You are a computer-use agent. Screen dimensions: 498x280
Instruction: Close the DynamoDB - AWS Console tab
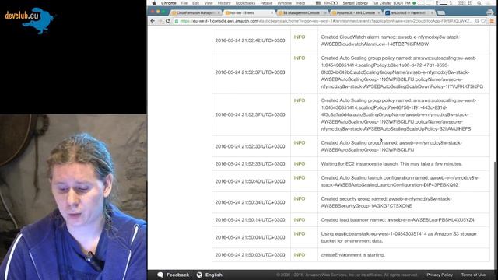click(379, 12)
